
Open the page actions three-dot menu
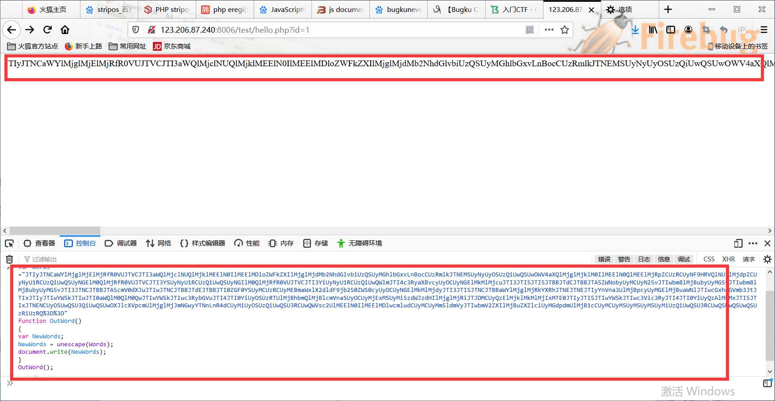tap(549, 30)
